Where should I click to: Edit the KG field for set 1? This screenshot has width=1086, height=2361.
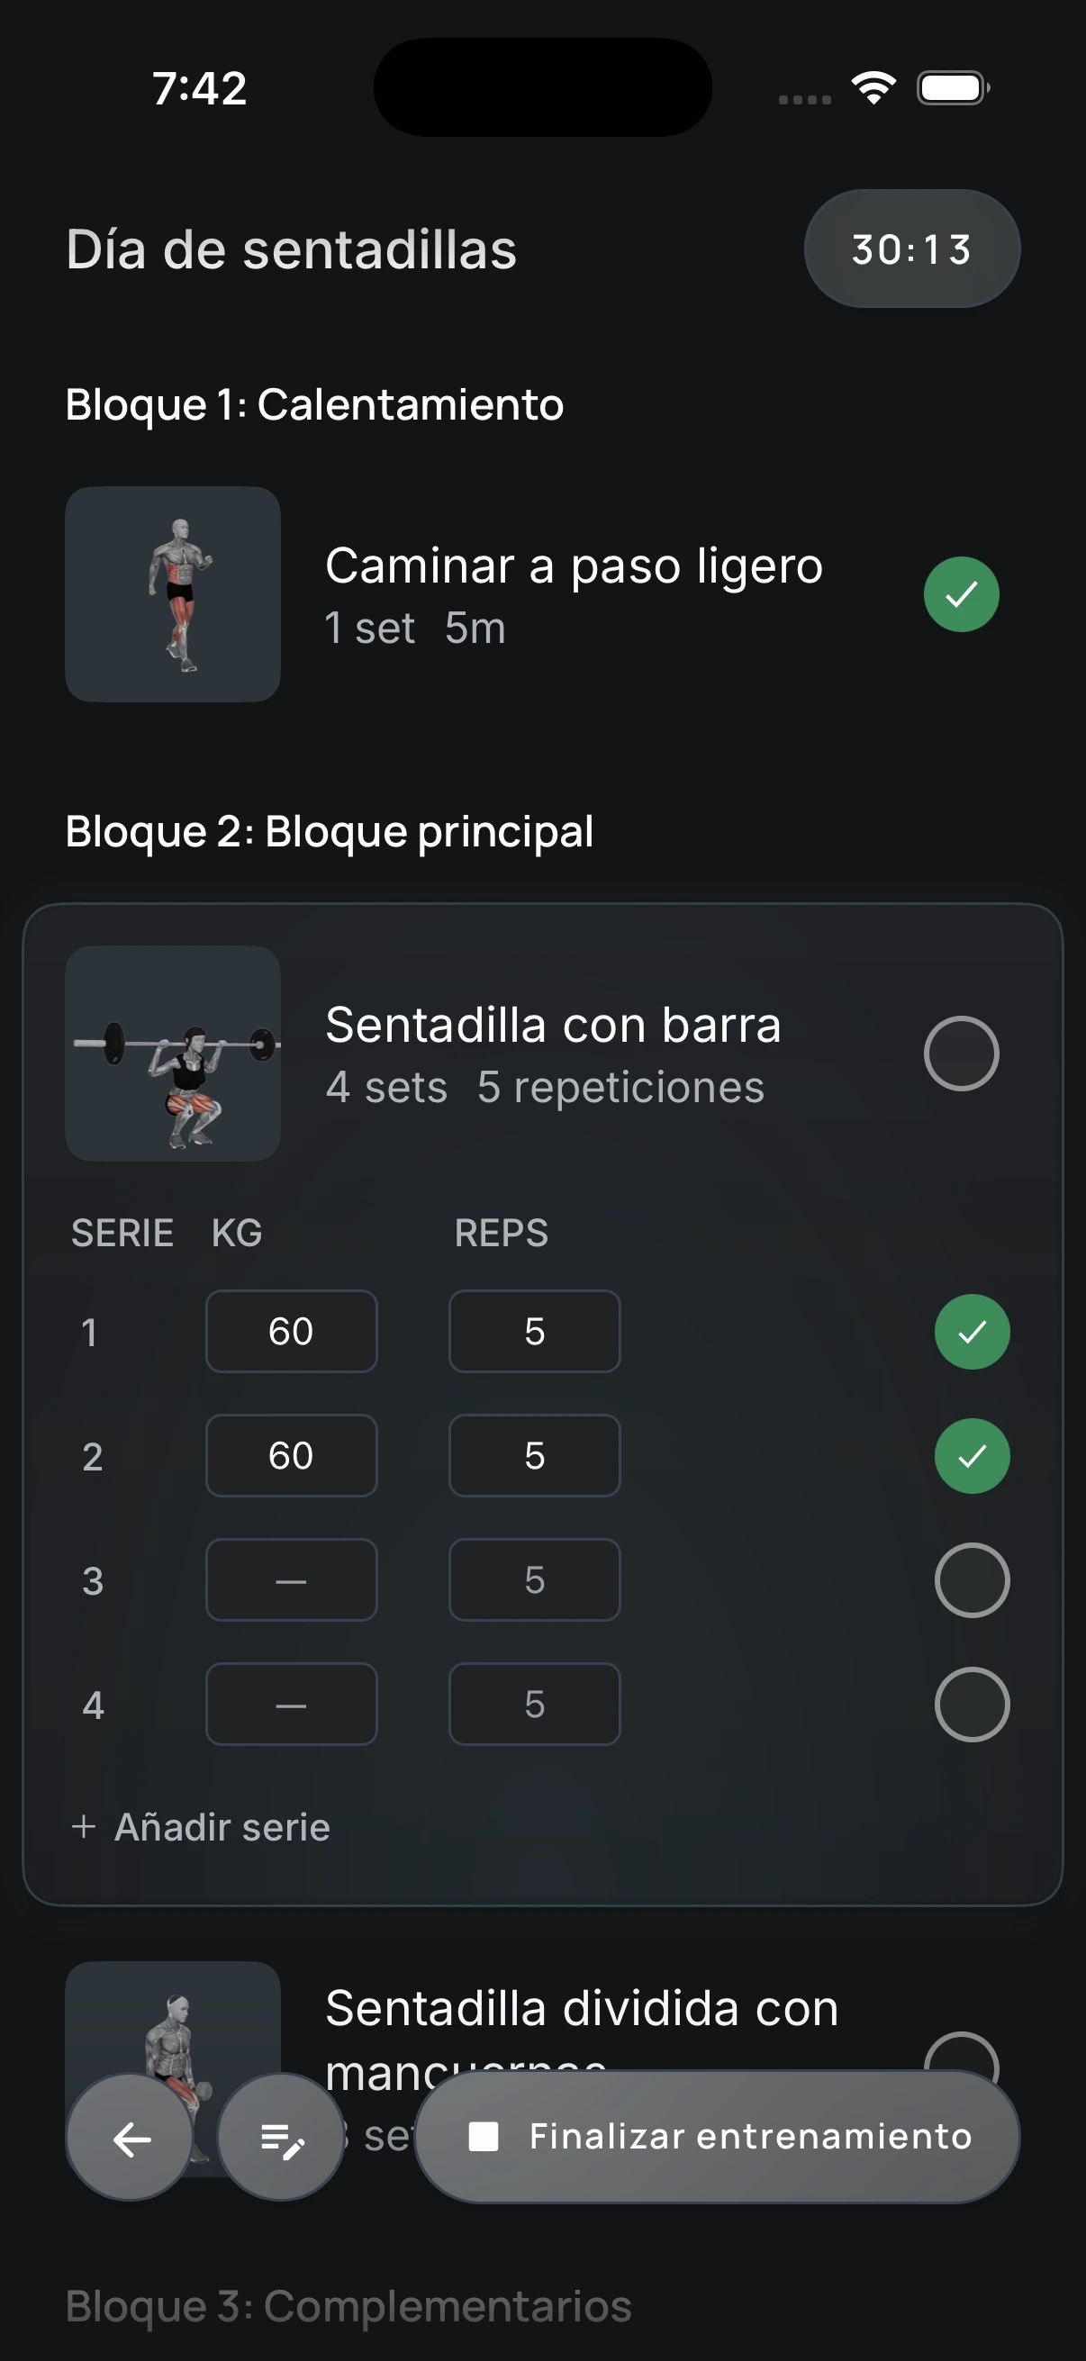(292, 1331)
